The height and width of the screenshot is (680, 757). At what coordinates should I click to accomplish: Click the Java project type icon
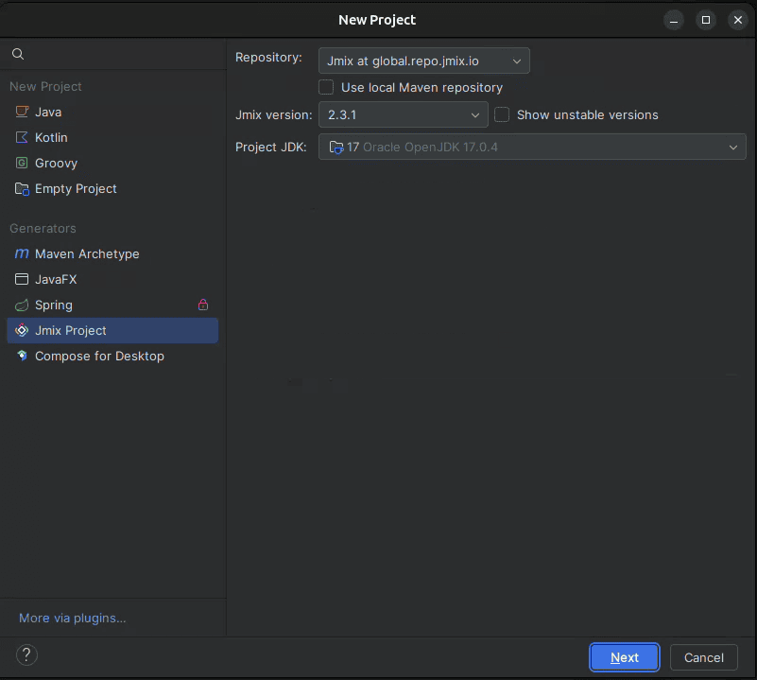(22, 112)
